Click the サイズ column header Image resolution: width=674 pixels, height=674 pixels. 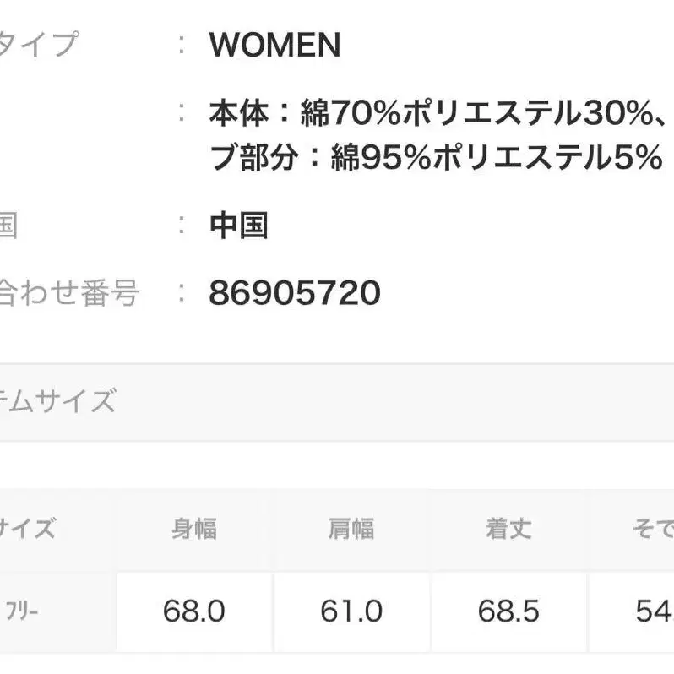[27, 530]
